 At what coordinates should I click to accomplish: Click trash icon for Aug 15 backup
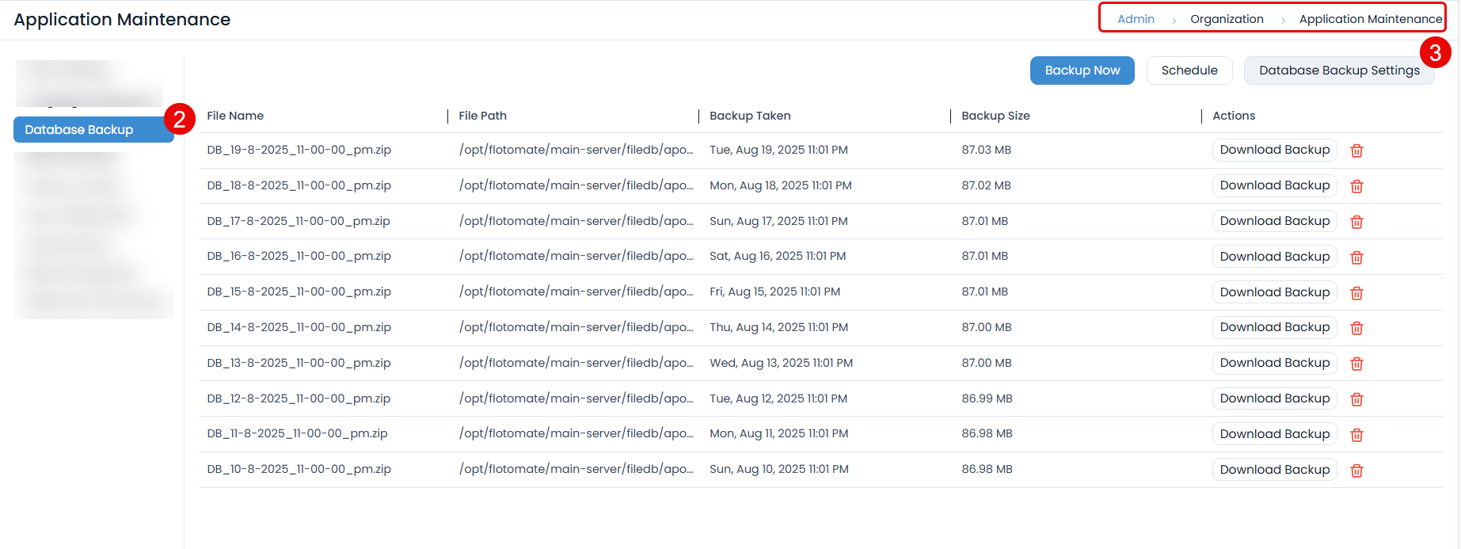pos(1356,293)
